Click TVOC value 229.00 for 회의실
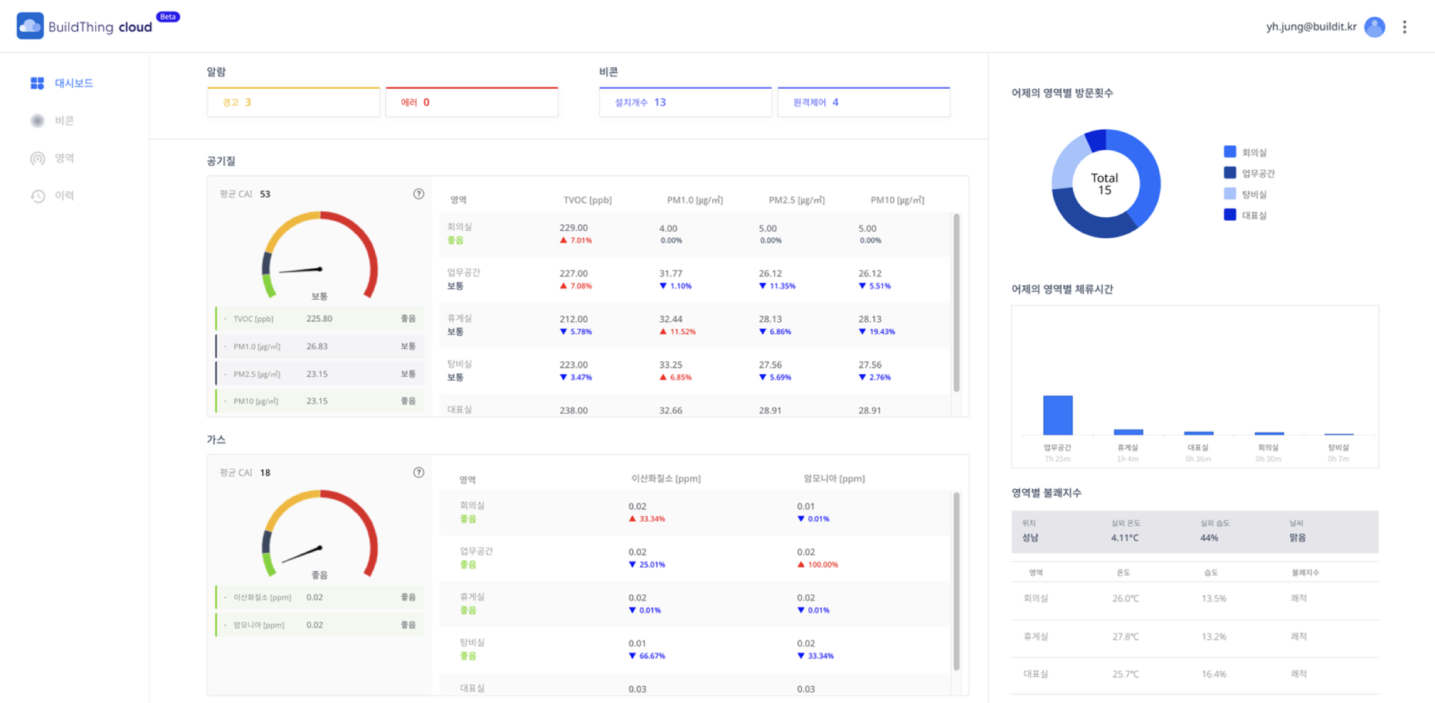 [x=574, y=228]
